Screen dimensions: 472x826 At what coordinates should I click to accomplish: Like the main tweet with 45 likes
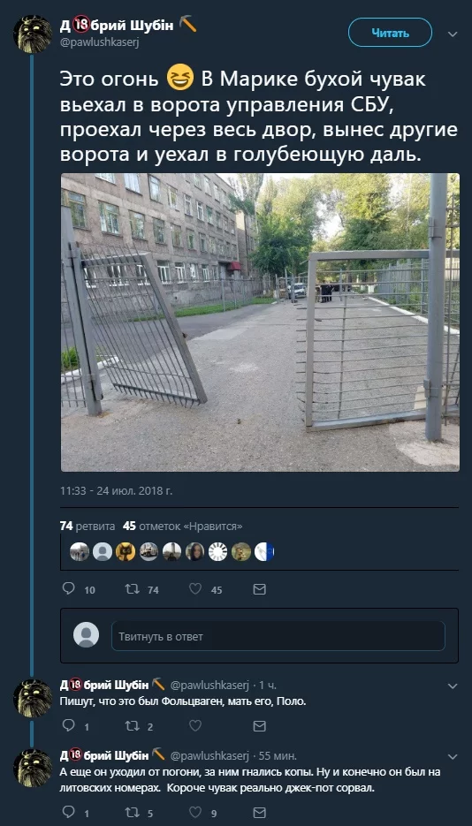pyautogui.click(x=195, y=589)
